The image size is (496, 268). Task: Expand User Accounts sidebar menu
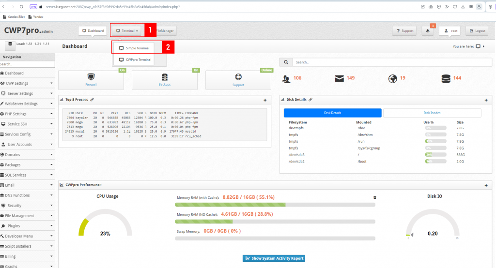point(27,145)
